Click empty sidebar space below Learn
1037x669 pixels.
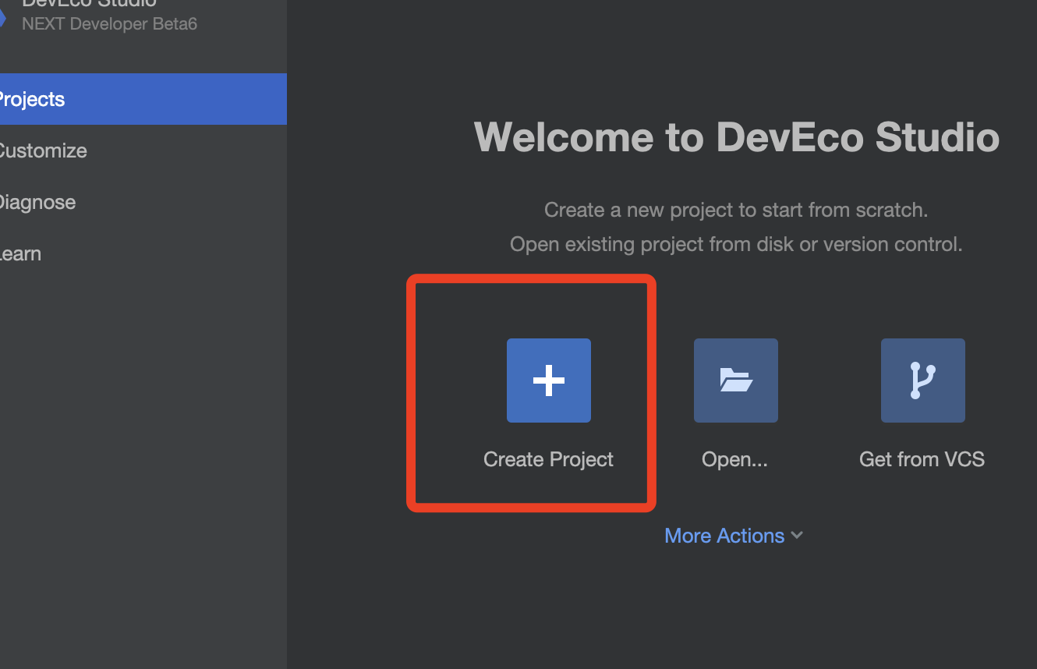143,468
